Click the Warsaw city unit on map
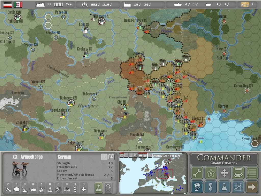 [101, 21]
